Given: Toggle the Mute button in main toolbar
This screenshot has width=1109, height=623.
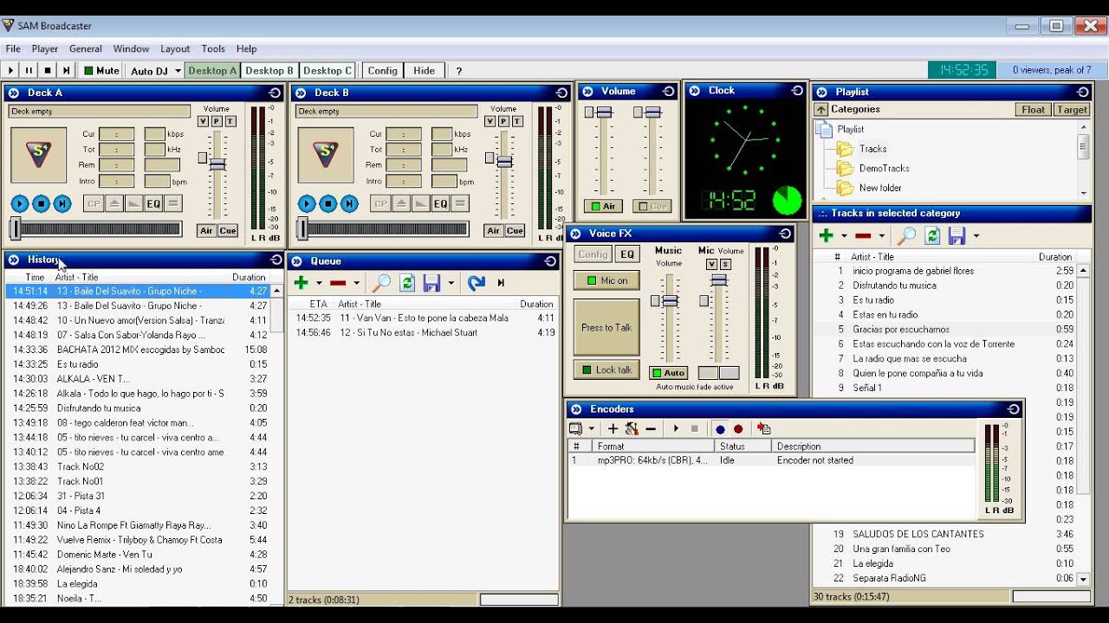Looking at the screenshot, I should click(x=102, y=71).
